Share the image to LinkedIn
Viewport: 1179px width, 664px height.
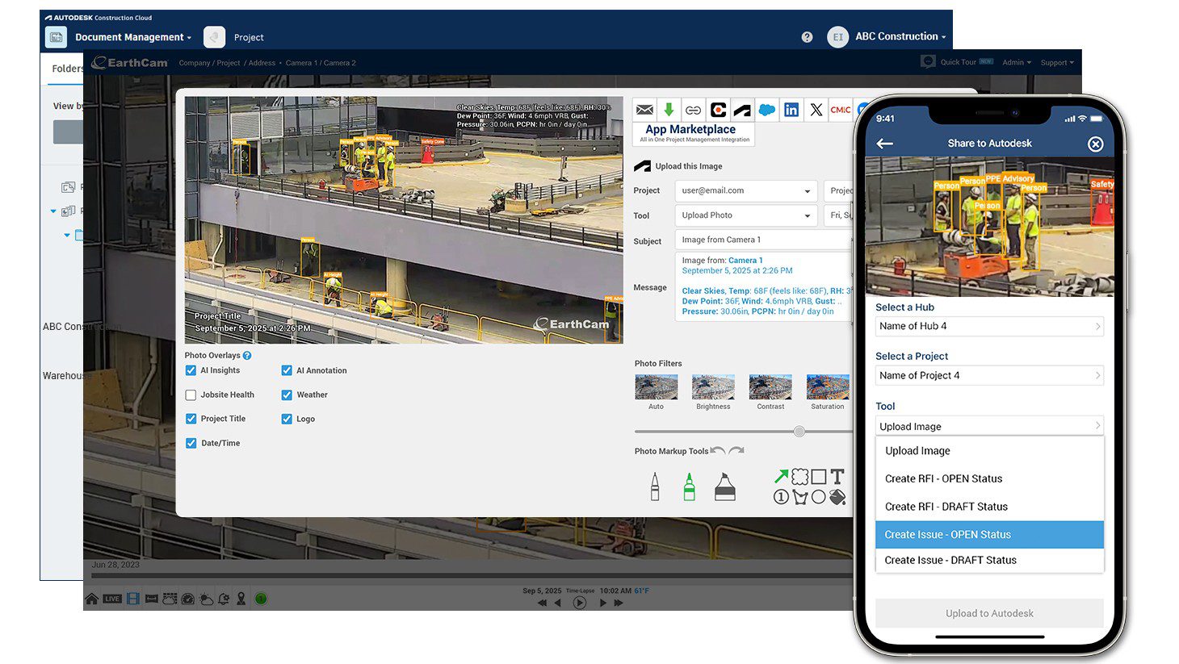click(x=791, y=110)
